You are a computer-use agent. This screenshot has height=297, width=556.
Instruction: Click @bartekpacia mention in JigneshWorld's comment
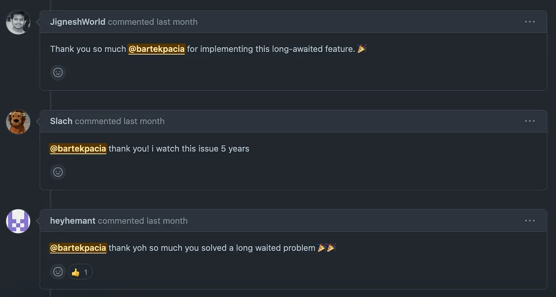click(156, 49)
